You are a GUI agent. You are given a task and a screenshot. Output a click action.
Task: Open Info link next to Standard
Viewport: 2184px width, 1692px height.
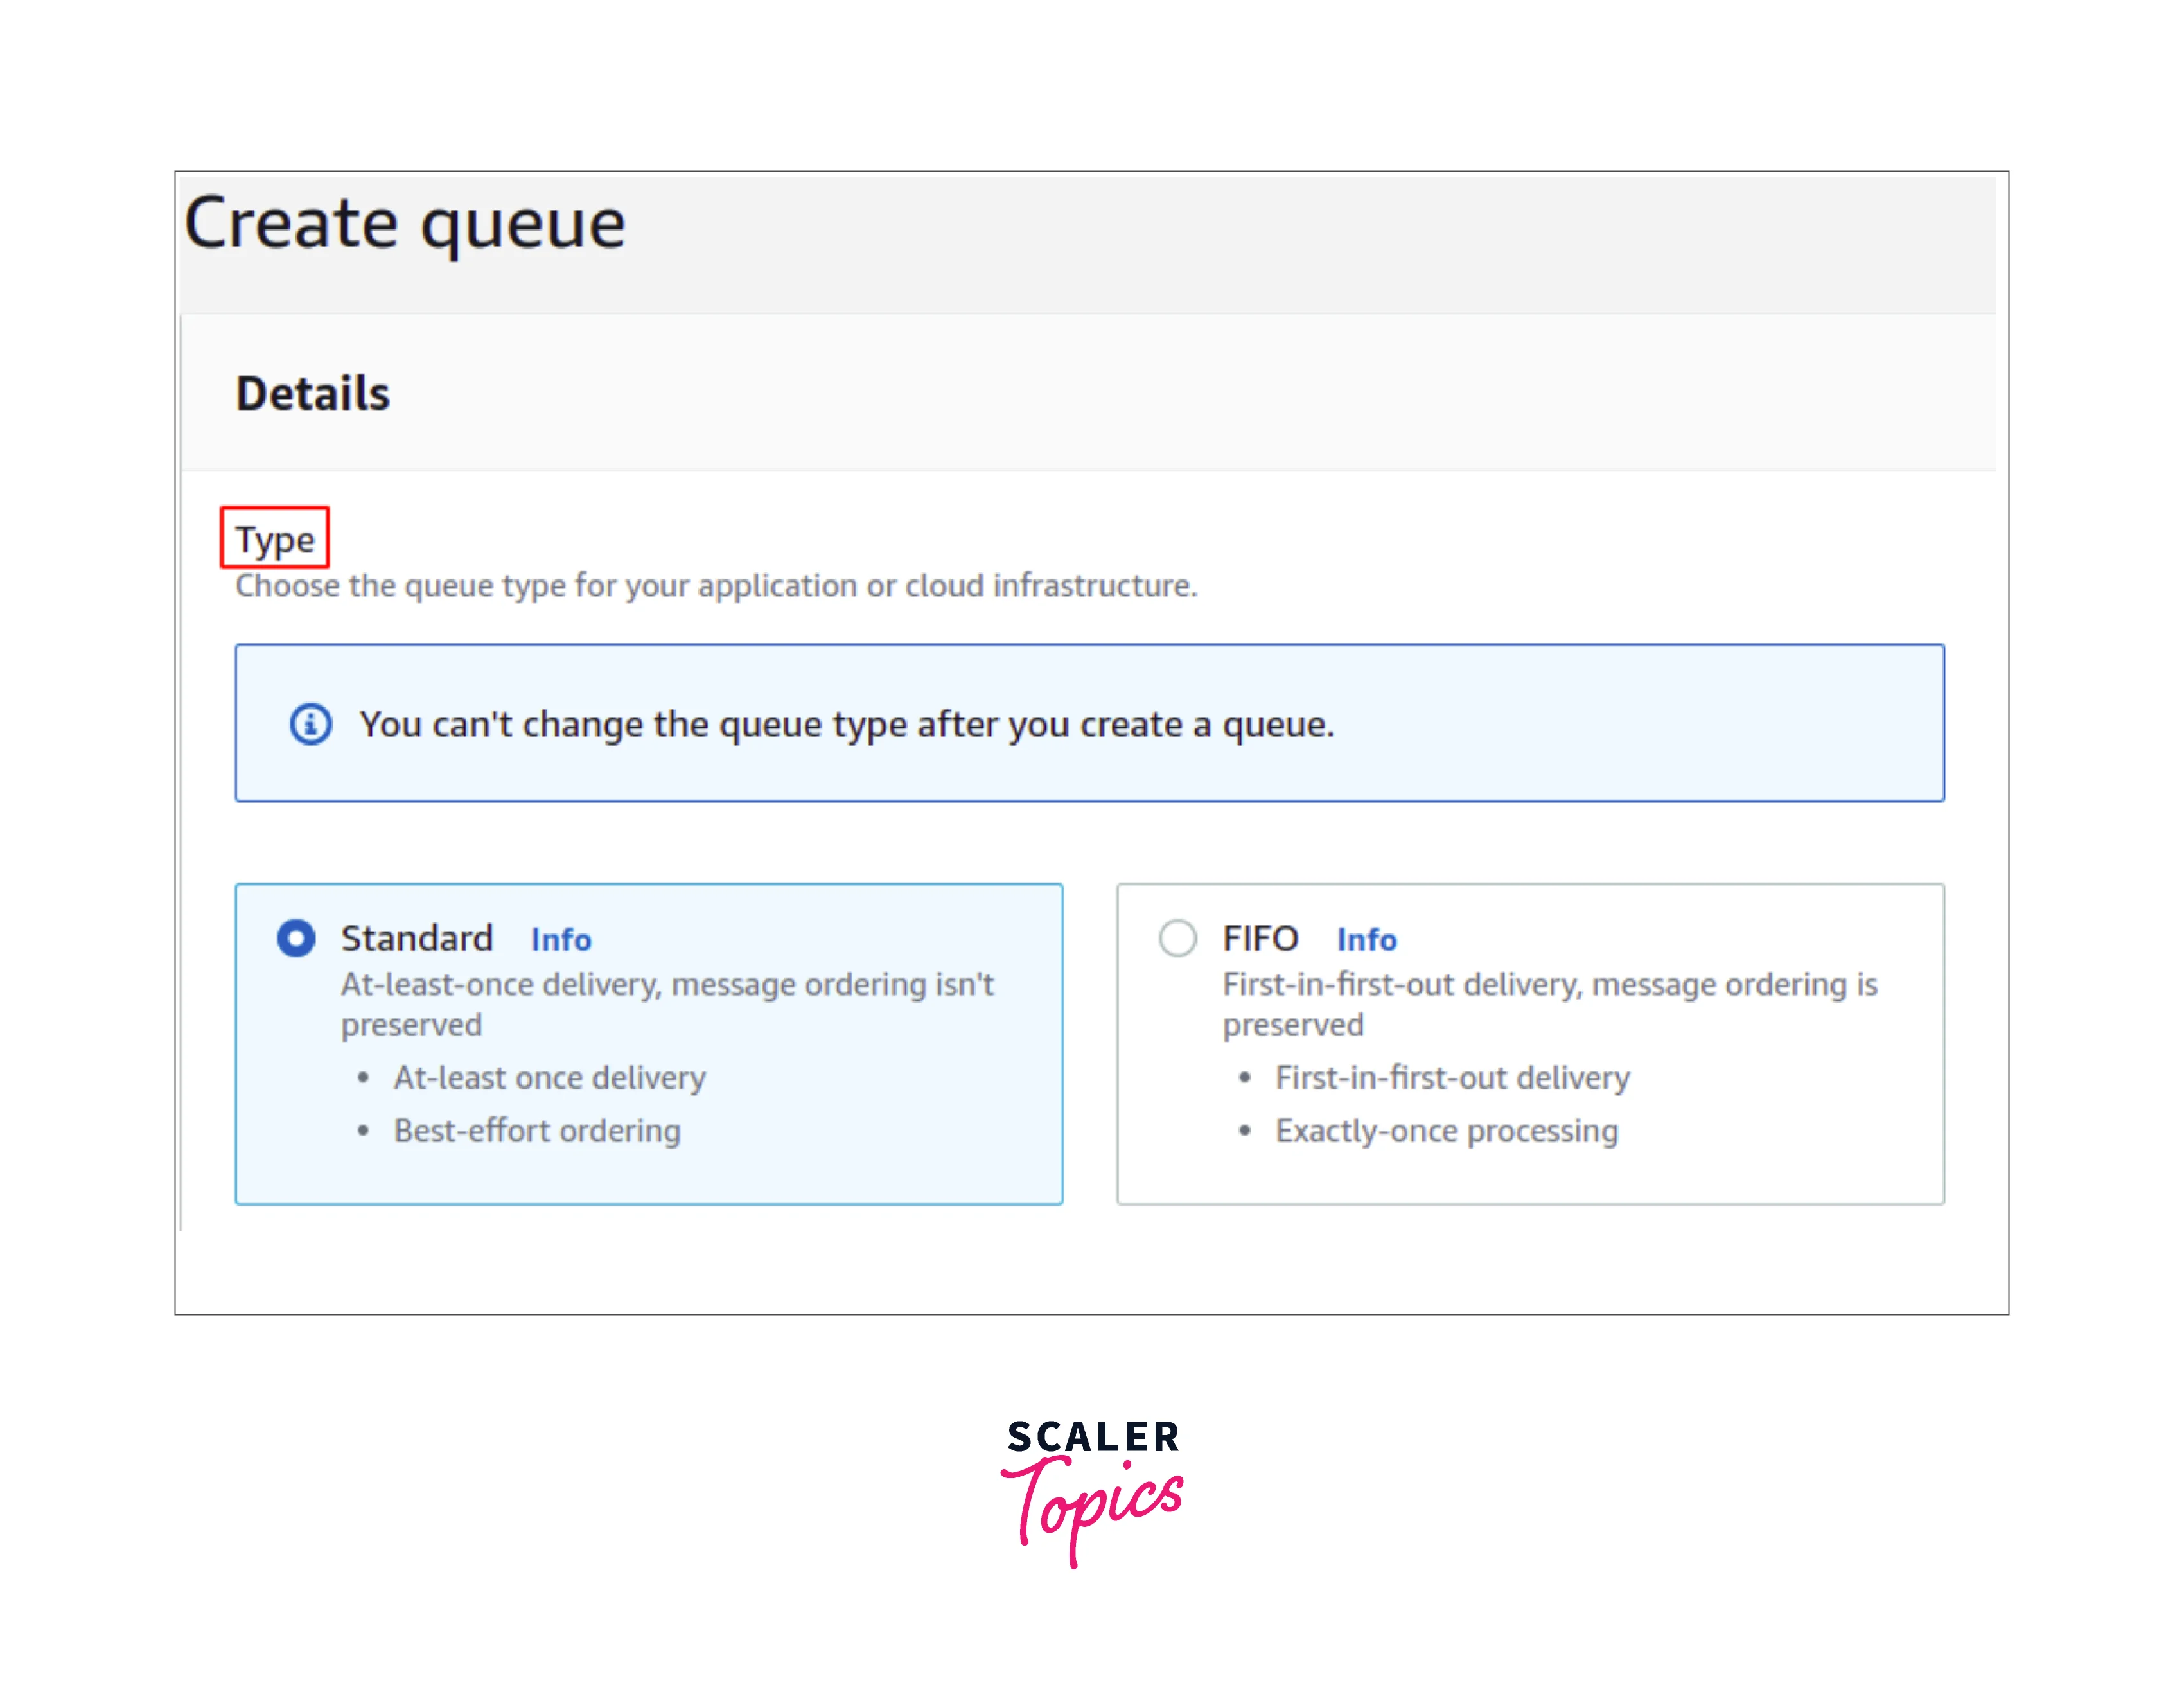[560, 940]
